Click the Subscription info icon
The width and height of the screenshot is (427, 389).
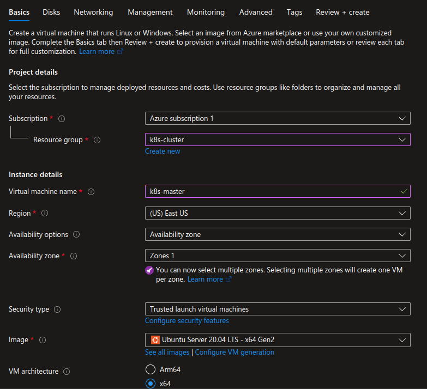(x=62, y=119)
